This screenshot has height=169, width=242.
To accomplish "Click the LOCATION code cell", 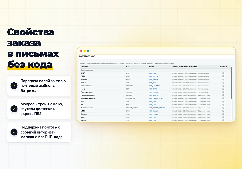I will coord(129,86).
